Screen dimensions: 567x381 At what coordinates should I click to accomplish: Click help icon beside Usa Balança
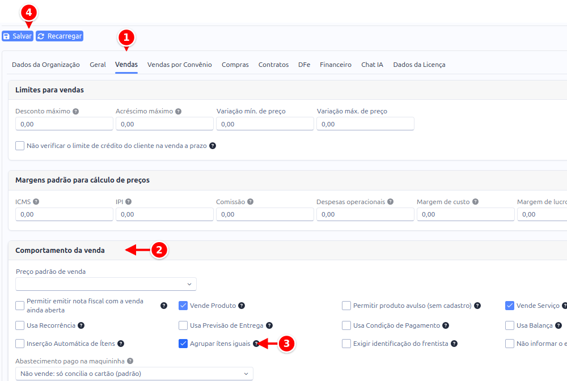point(558,325)
